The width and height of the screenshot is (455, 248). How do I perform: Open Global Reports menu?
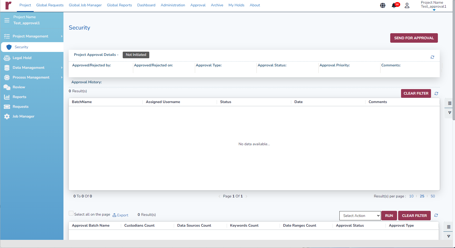click(119, 5)
